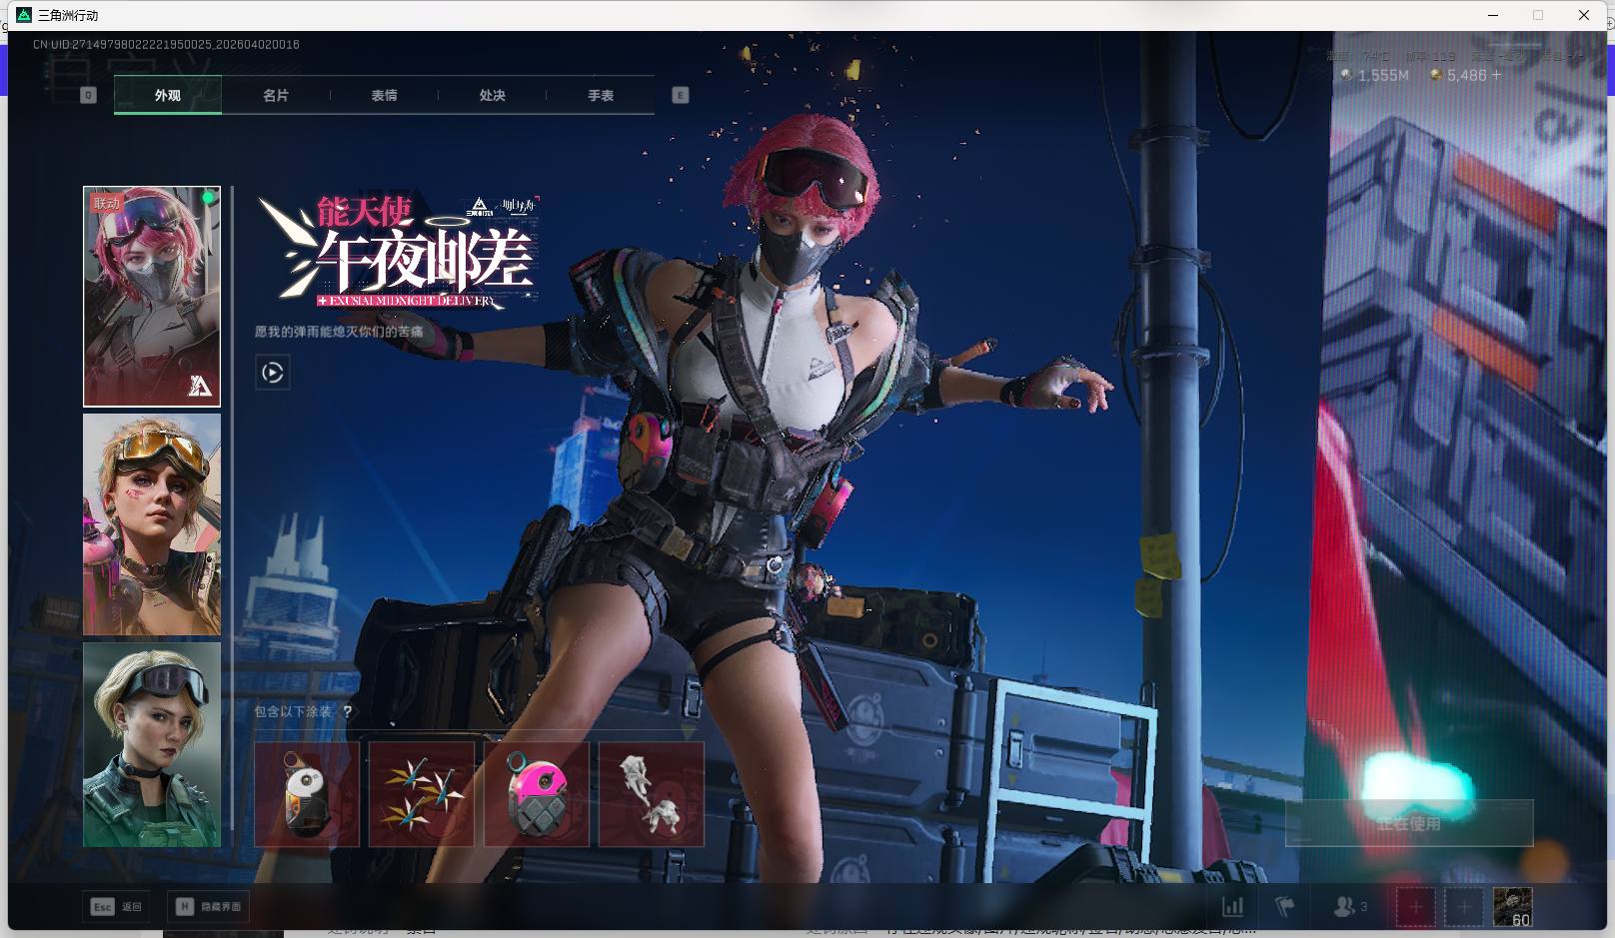Click the gray plus squad slot
This screenshot has height=938, width=1615.
pyautogui.click(x=1464, y=907)
